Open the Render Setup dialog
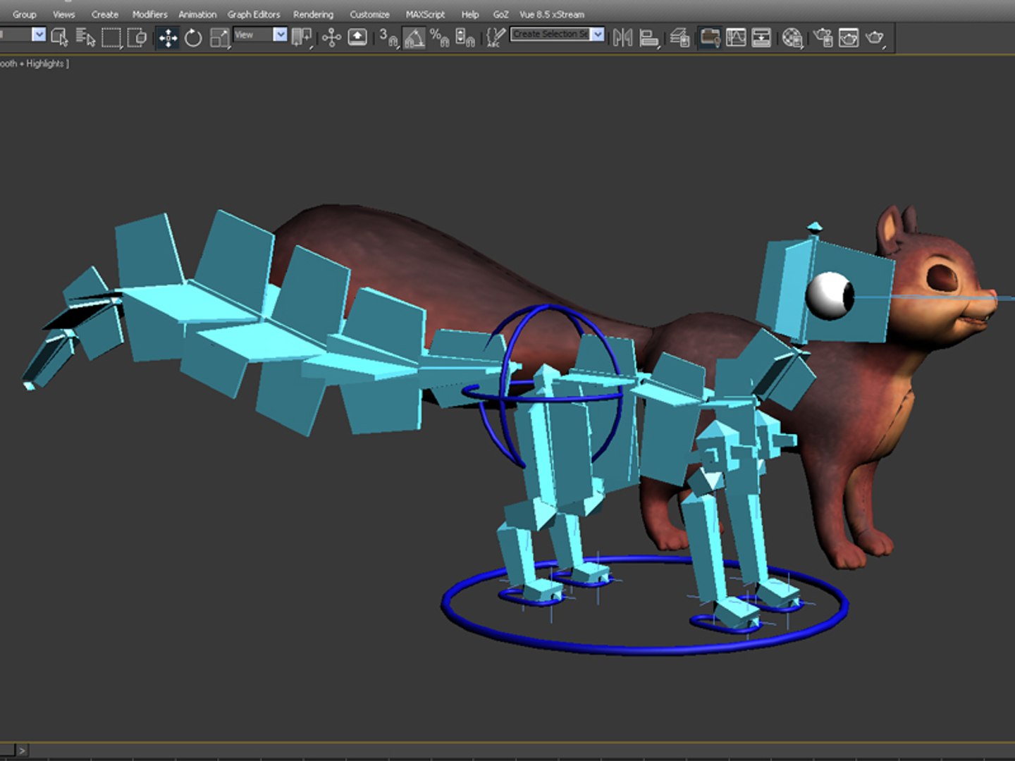This screenshot has width=1015, height=761. click(823, 37)
